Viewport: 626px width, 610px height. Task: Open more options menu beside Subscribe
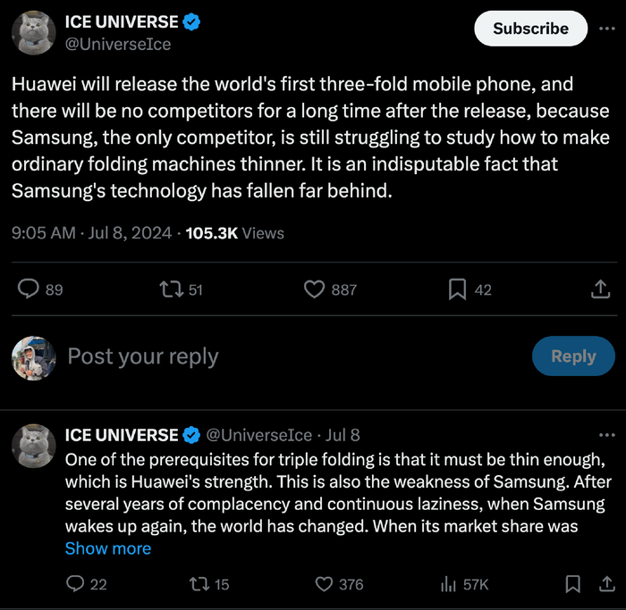(607, 28)
